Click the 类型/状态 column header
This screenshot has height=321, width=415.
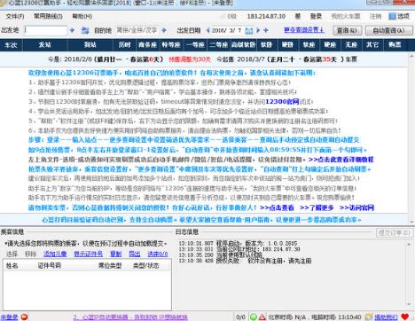click(x=146, y=265)
